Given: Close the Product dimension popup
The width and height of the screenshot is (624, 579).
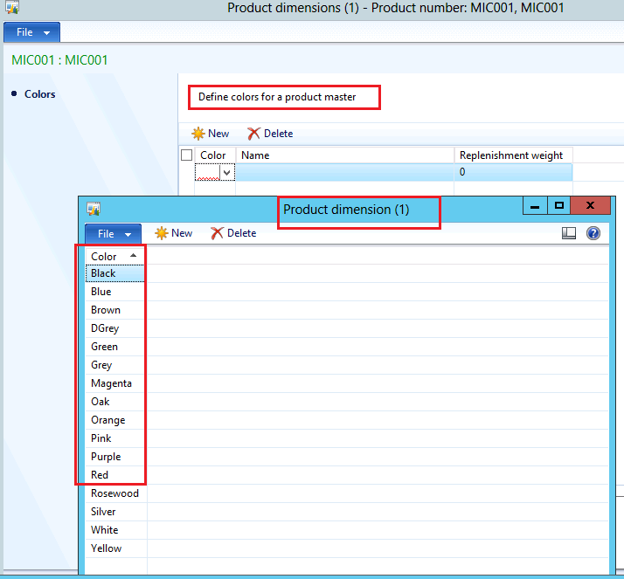Looking at the screenshot, I should click(x=590, y=205).
